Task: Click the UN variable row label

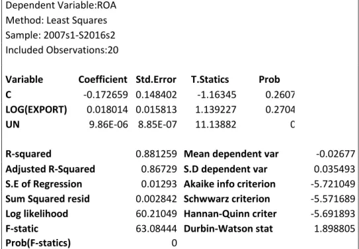Action: click(13, 124)
